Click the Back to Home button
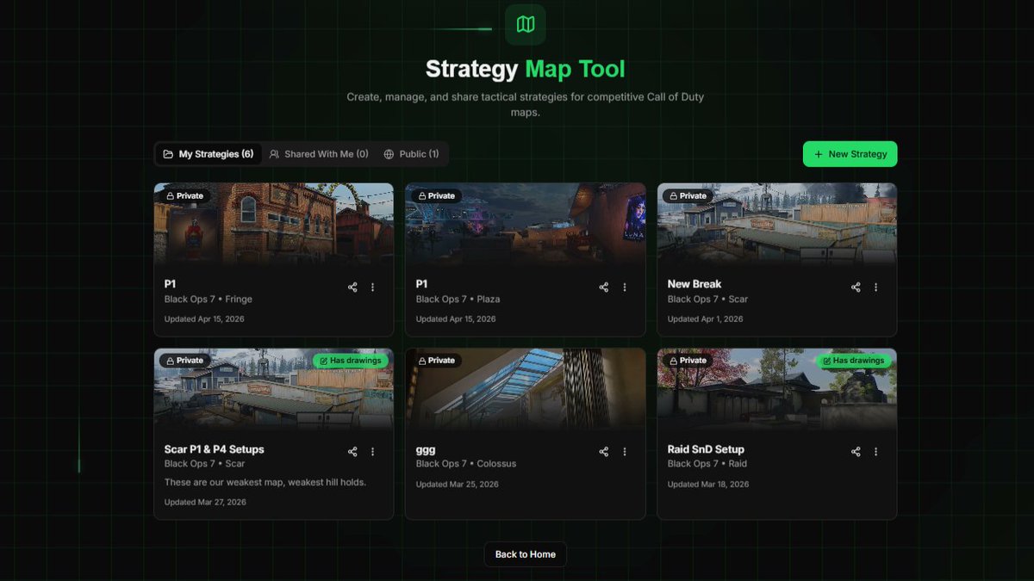Screen dimensions: 1034x581 point(525,554)
